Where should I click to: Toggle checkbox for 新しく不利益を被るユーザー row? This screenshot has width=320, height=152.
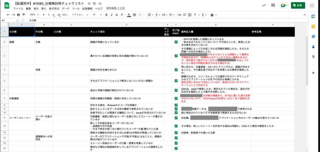coord(176,126)
